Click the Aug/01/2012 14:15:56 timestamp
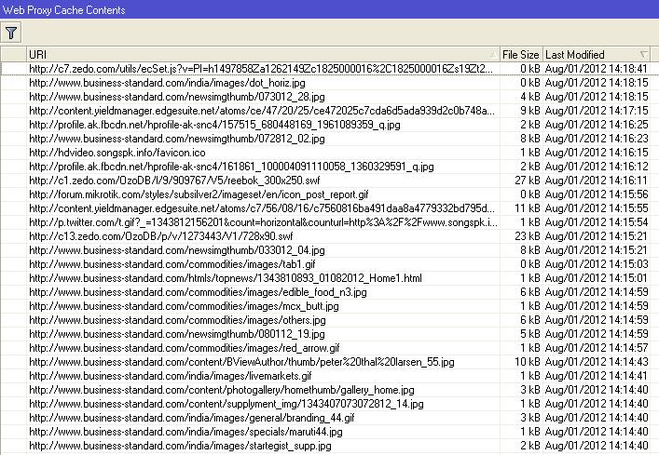Image resolution: width=659 pixels, height=455 pixels. point(597,194)
